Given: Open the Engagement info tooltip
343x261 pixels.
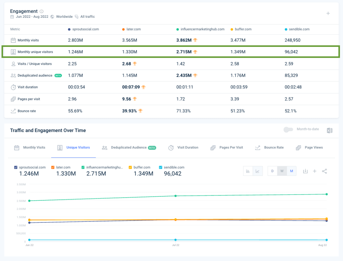Looking at the screenshot, I should [x=41, y=11].
